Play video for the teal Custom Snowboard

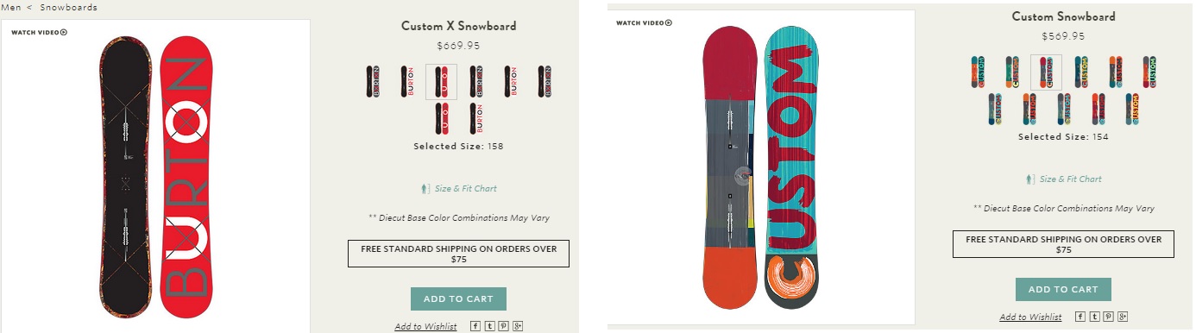[x=644, y=23]
